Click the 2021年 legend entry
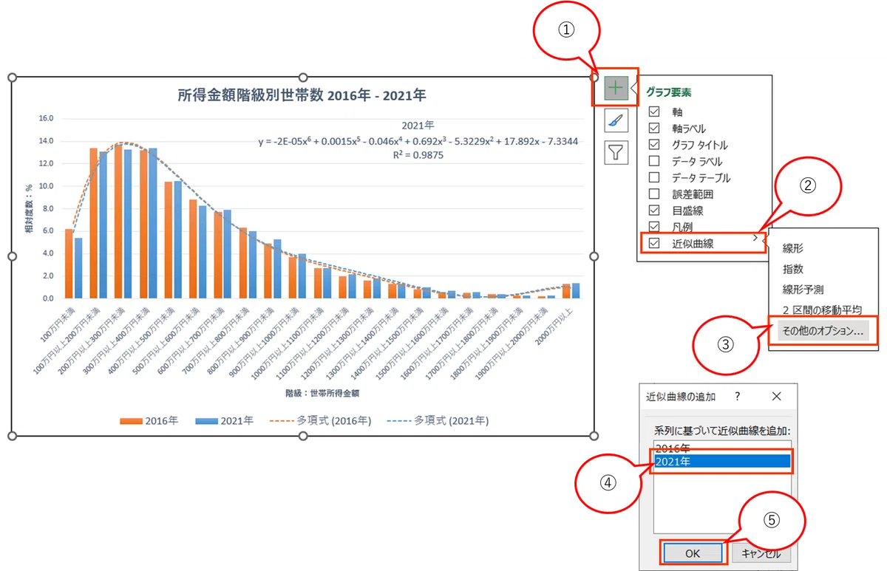 click(x=224, y=420)
